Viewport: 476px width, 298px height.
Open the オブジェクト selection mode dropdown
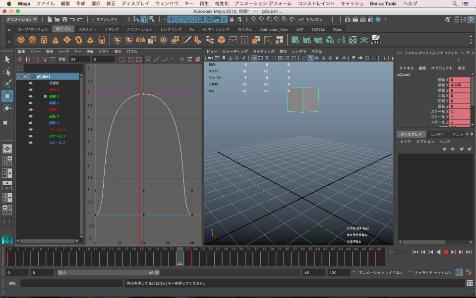[109, 19]
